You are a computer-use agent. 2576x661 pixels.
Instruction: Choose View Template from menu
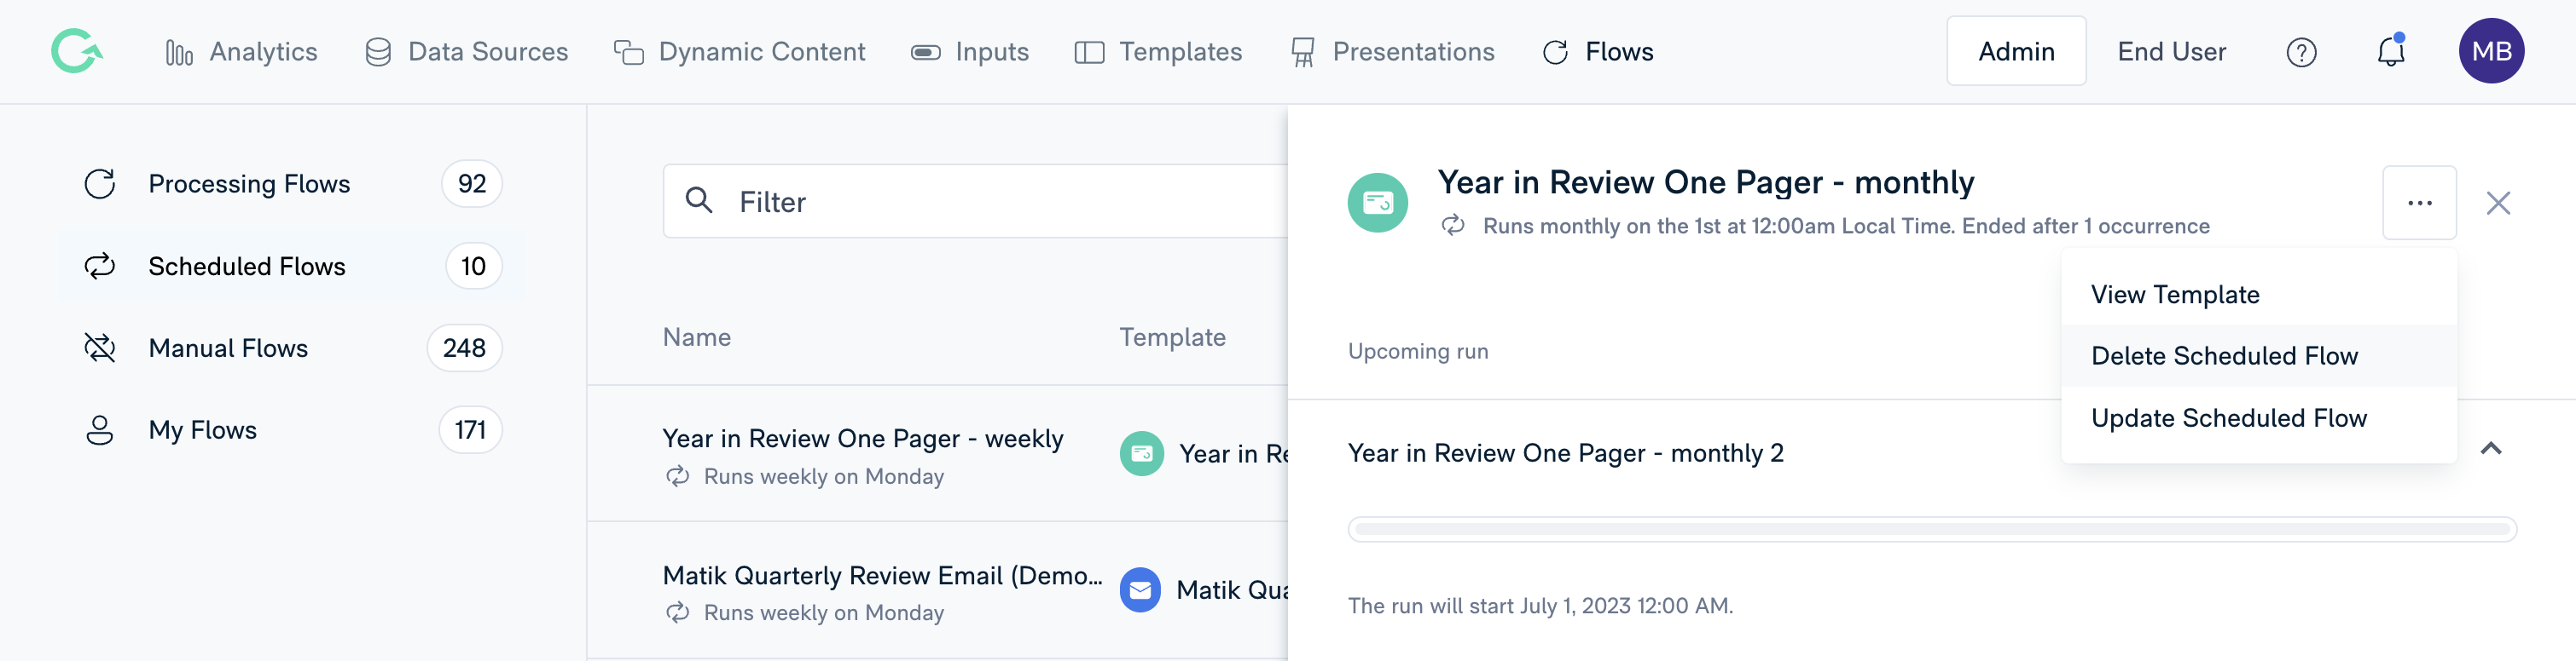[x=2259, y=295]
